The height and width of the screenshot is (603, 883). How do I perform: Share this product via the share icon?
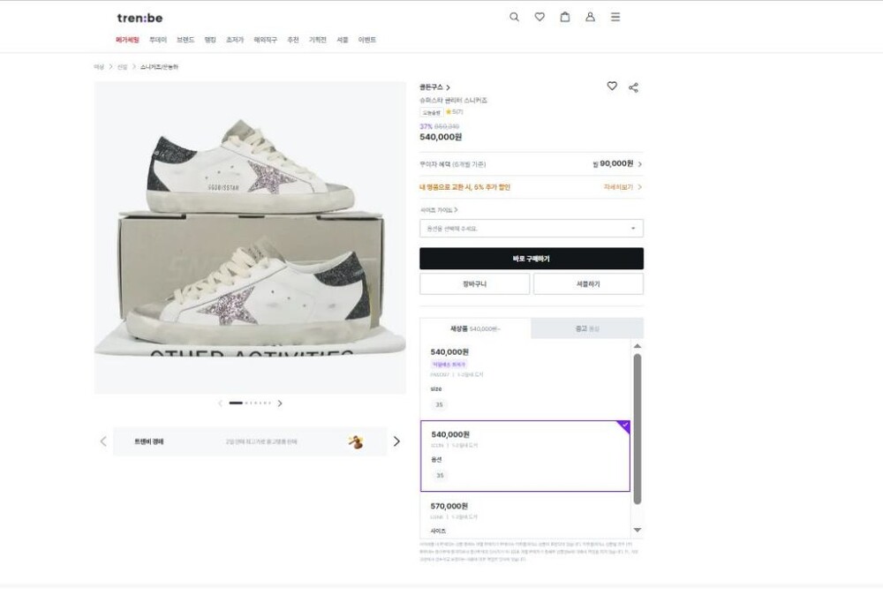point(633,87)
